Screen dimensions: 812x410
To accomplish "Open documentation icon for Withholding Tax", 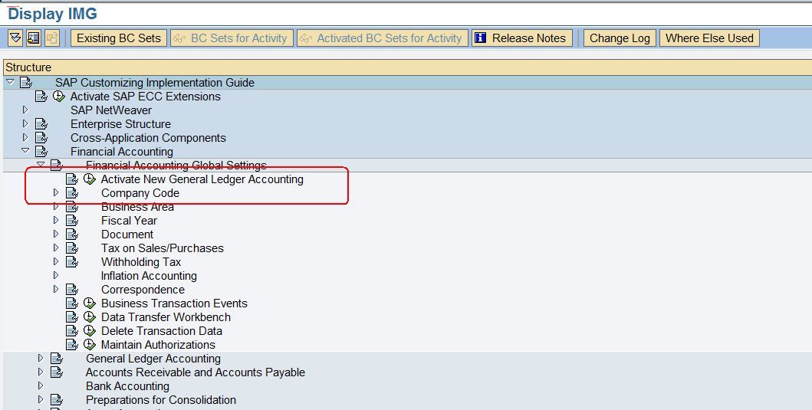I will pyautogui.click(x=72, y=262).
